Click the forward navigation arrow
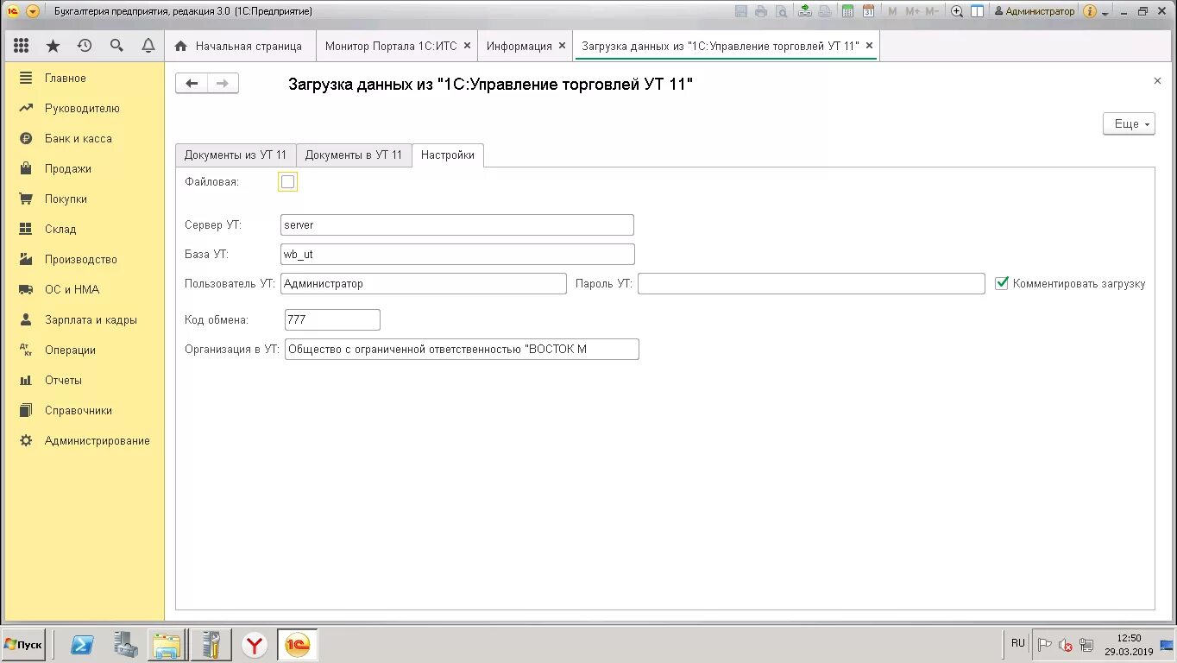Screen dimensions: 1177x663 (x=223, y=83)
